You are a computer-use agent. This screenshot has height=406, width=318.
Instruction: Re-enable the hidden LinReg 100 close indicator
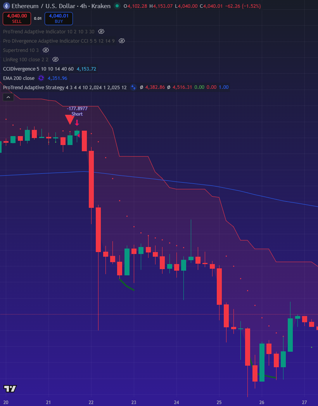55,59
